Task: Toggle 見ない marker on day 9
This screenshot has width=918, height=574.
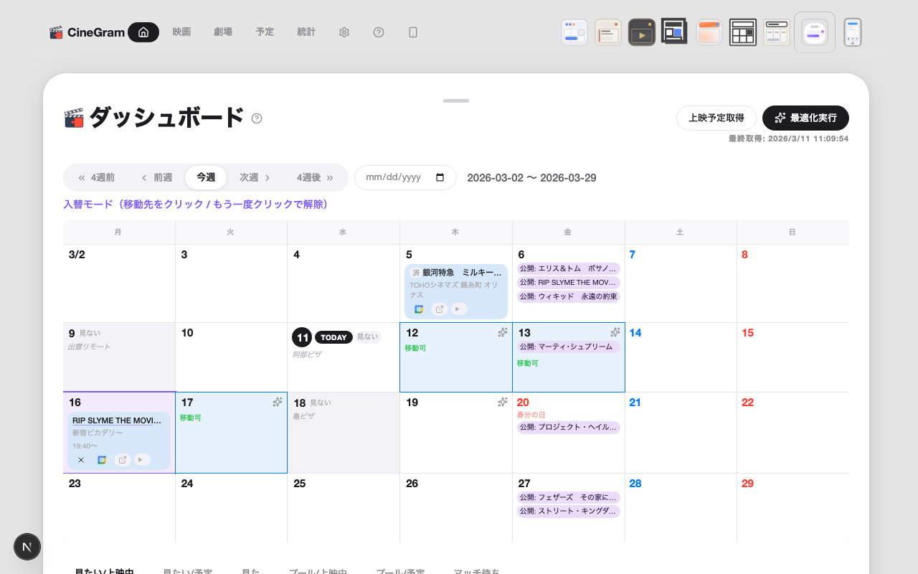Action: pos(90,334)
